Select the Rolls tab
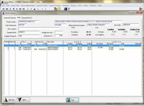Image resolution: width=144 pixels, height=106 pixels. pos(19,17)
